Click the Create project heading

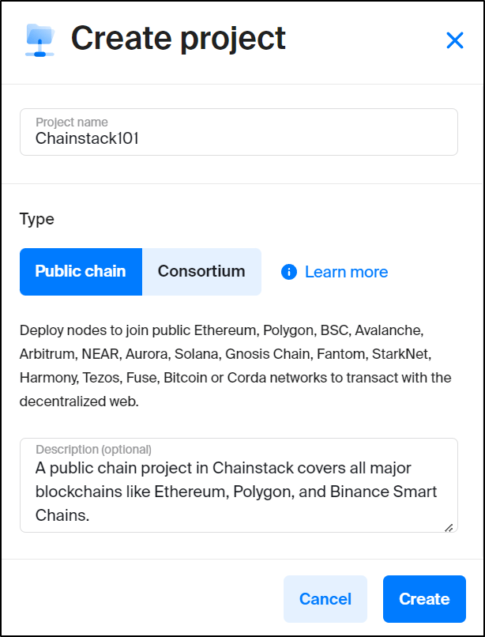(179, 39)
